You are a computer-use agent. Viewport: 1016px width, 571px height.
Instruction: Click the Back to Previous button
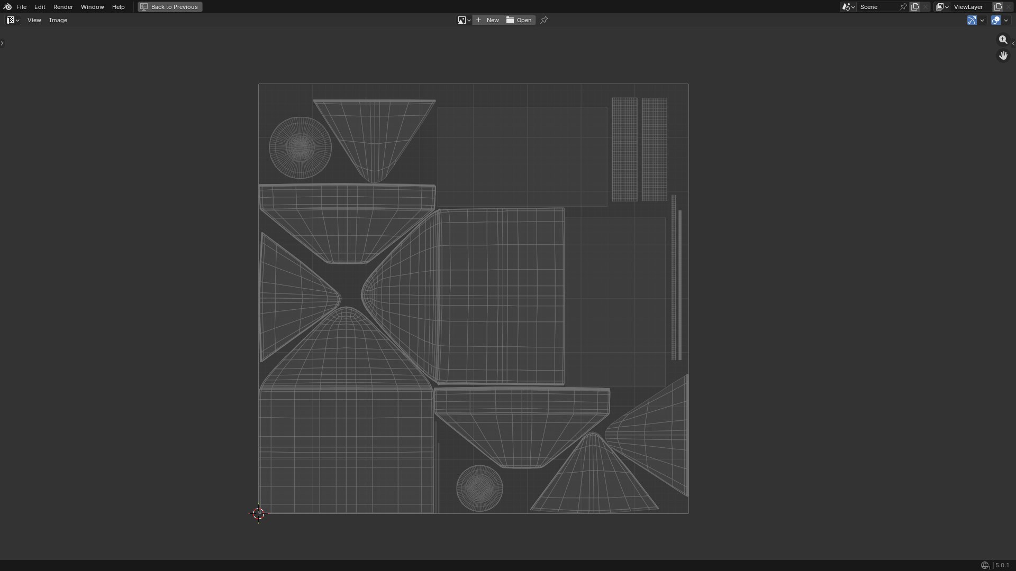170,7
